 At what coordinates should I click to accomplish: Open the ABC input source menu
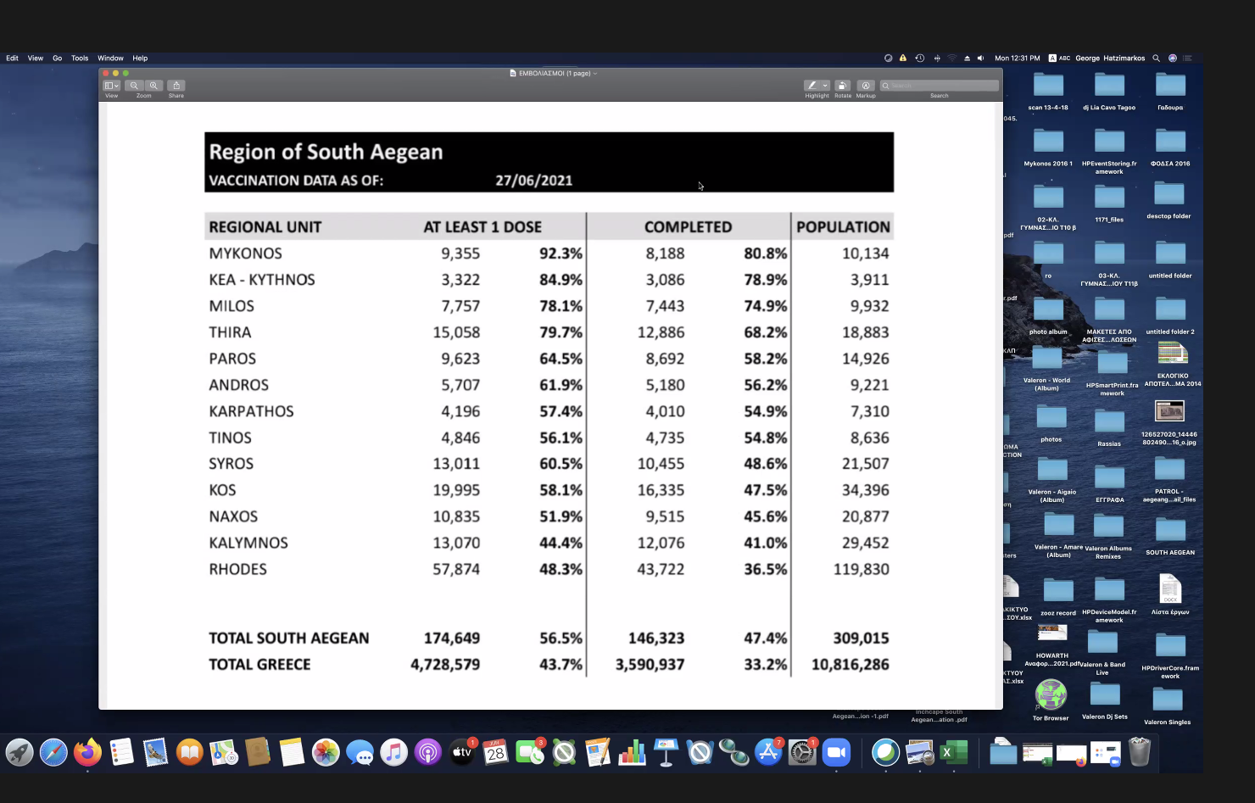[1059, 59]
